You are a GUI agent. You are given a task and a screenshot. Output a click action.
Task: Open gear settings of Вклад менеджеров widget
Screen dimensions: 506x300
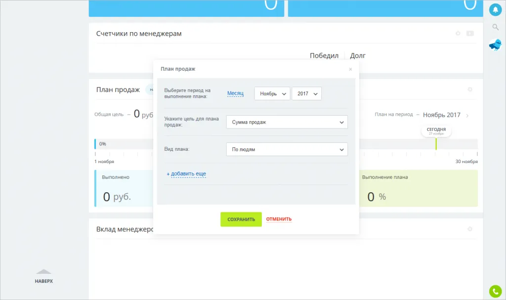click(470, 229)
